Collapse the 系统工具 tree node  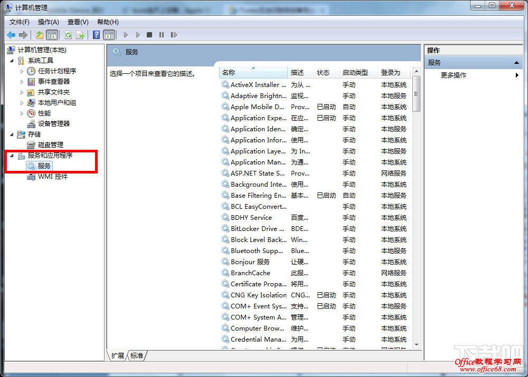12,61
